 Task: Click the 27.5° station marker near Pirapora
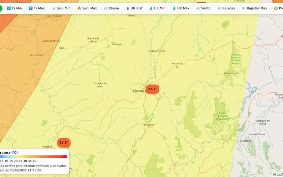[64, 143]
